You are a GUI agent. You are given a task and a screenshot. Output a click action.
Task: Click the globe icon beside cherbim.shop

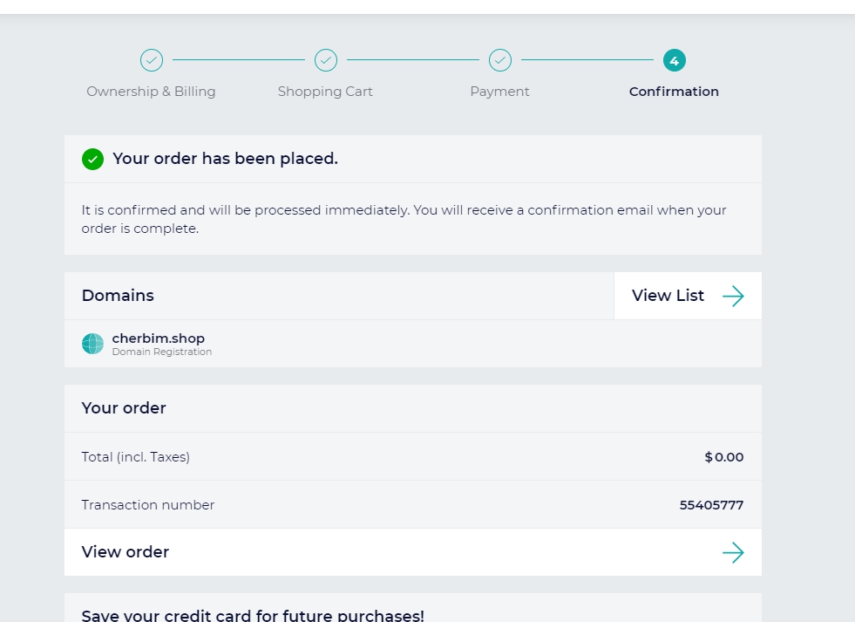[92, 344]
